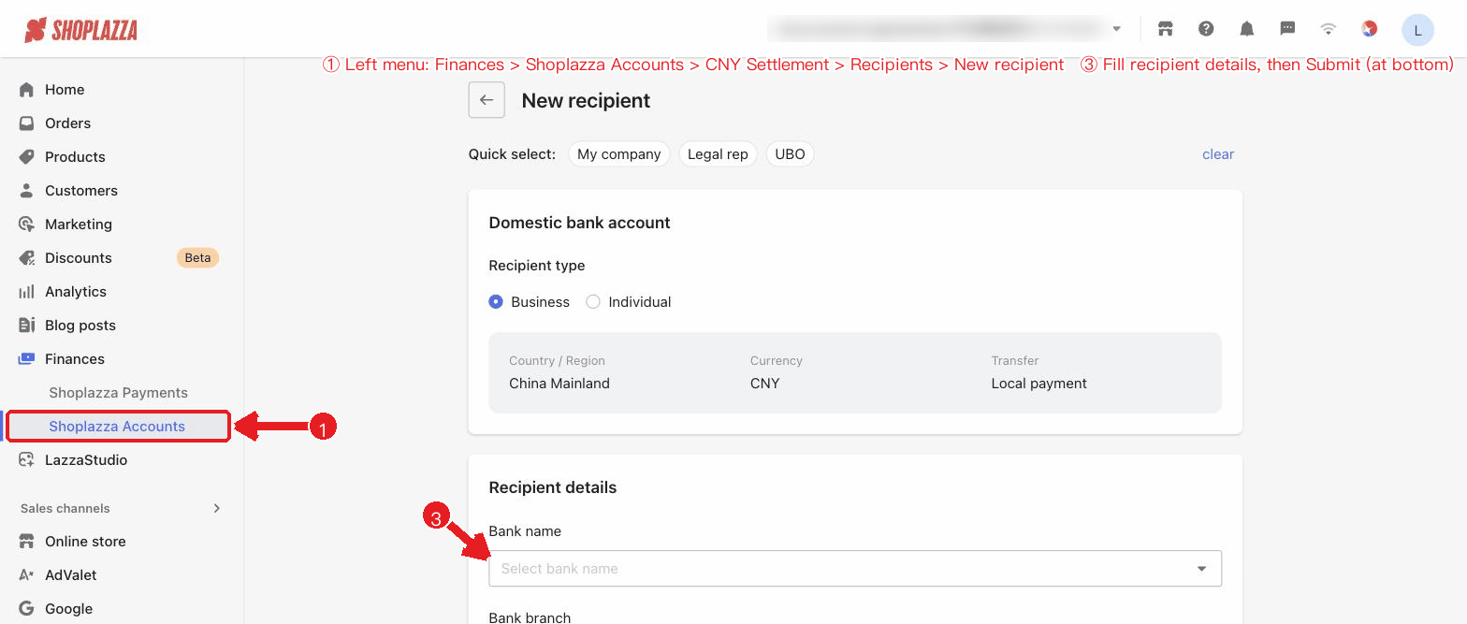Open the help question mark icon
Viewport: 1467px width, 624px height.
[1206, 29]
